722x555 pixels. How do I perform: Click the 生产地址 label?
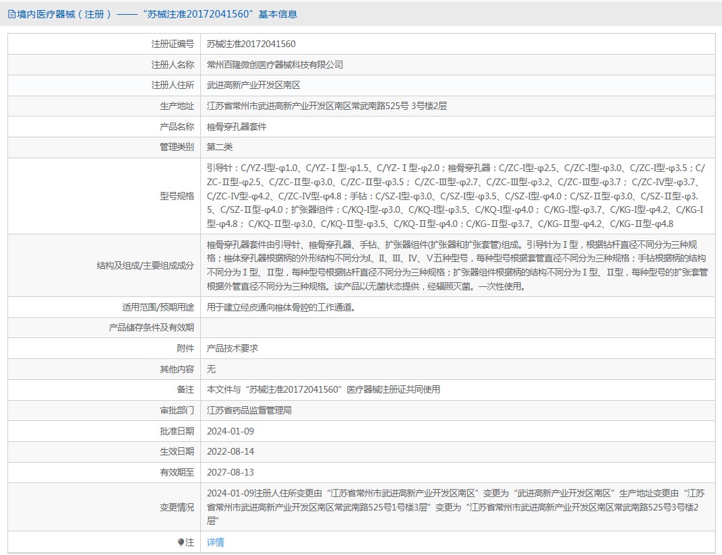pyautogui.click(x=177, y=106)
